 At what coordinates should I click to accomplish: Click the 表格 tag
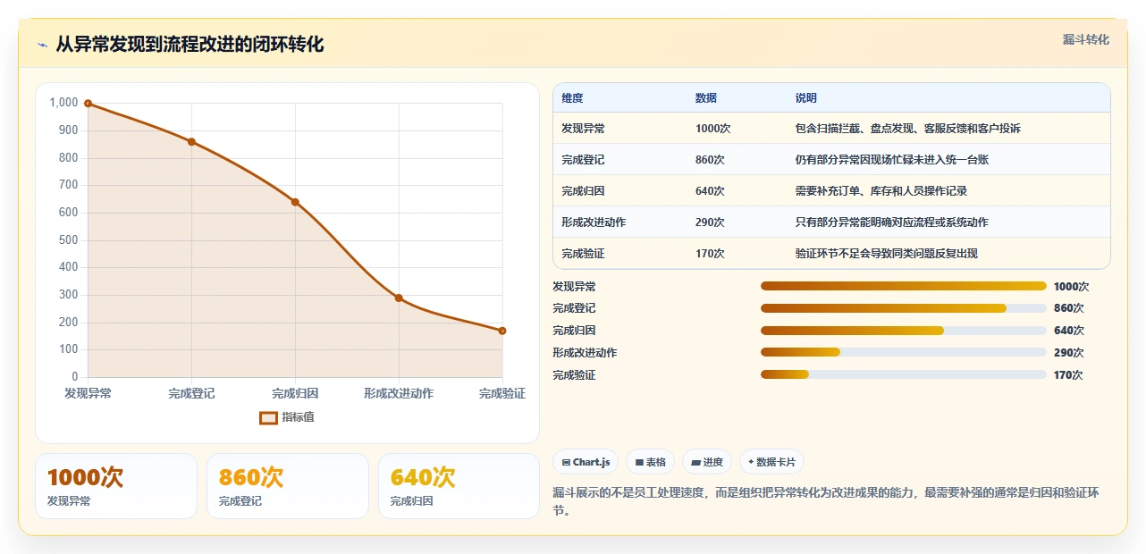pos(651,462)
